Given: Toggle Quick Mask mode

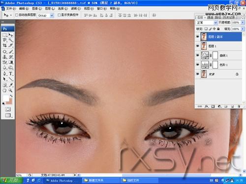Looking at the screenshot, I should 8,109.
